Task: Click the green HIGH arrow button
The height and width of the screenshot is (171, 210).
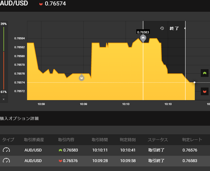Action: (205, 73)
